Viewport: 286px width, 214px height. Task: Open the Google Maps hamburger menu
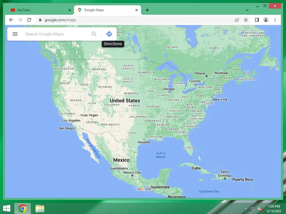[x=15, y=34]
